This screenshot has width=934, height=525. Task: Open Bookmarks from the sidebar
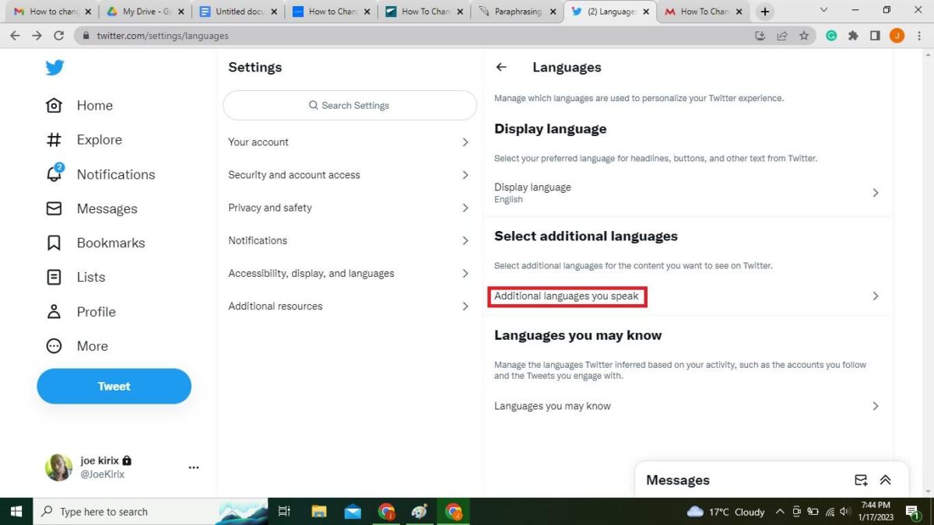coord(95,243)
